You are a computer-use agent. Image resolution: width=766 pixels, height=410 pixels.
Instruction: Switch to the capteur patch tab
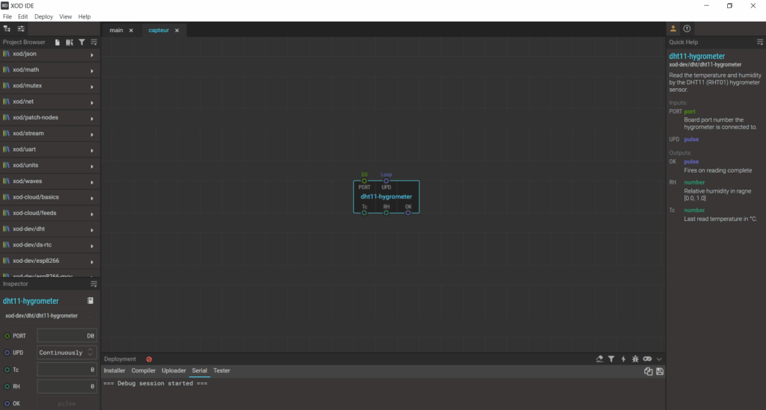point(159,30)
